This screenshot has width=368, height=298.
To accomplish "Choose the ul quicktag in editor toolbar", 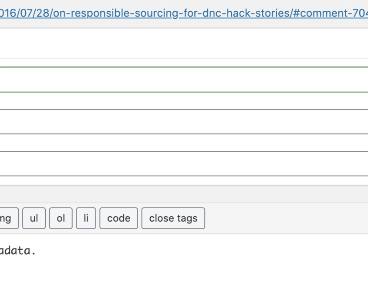I will pyautogui.click(x=34, y=218).
